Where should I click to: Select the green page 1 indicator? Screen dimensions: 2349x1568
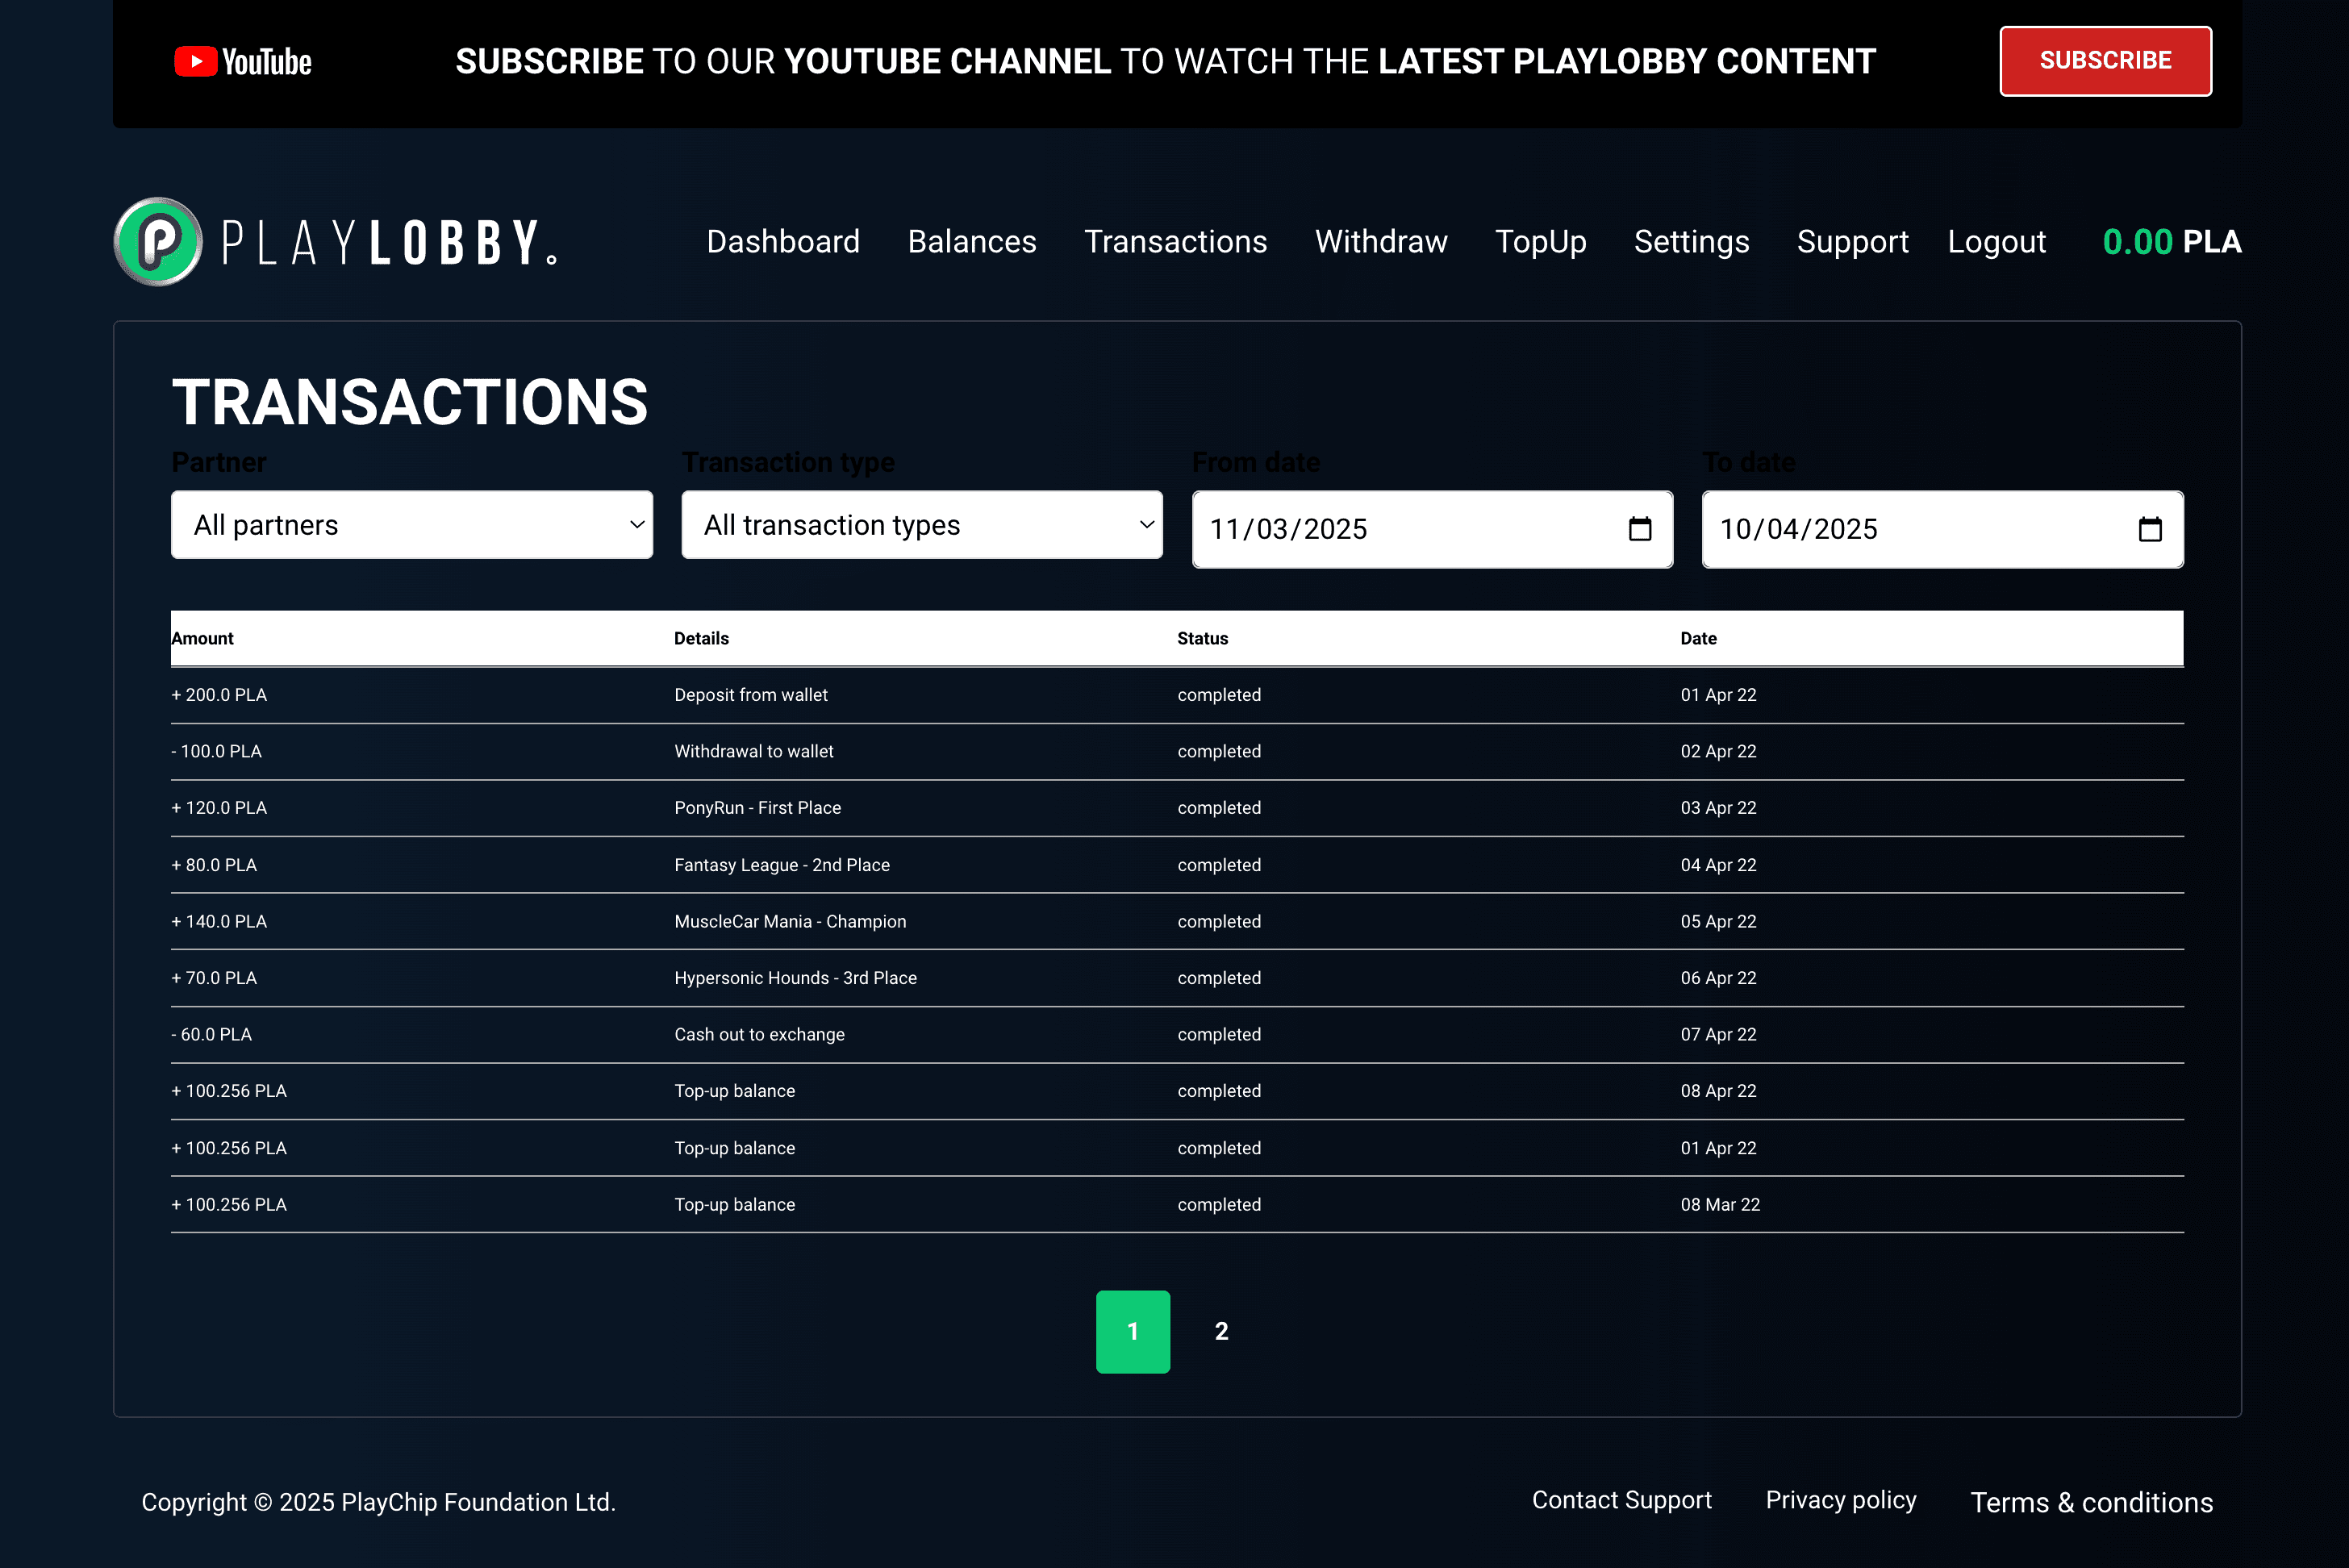1133,1332
